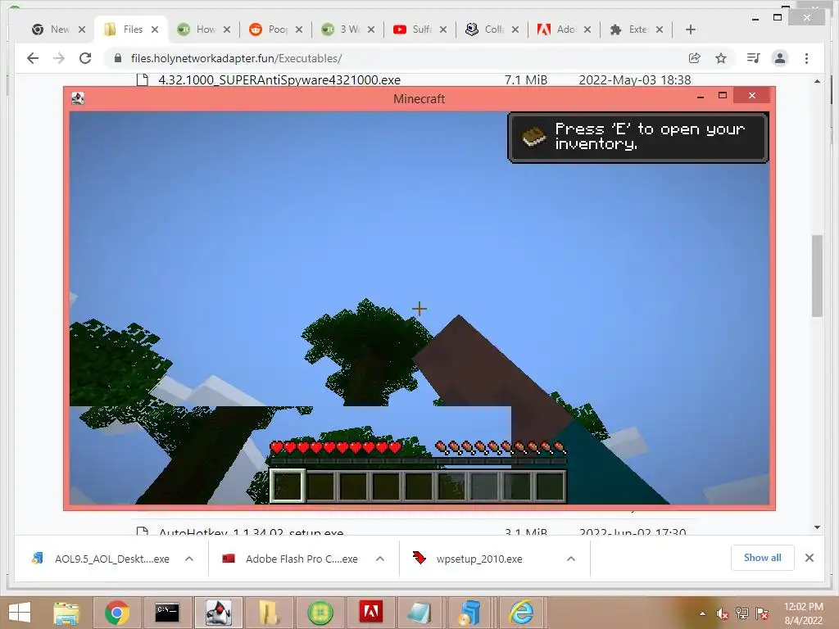Open 4.32.1000_SUPERAntiSpyware4321000.exe link
Viewport: 839px width, 629px height.
279,79
